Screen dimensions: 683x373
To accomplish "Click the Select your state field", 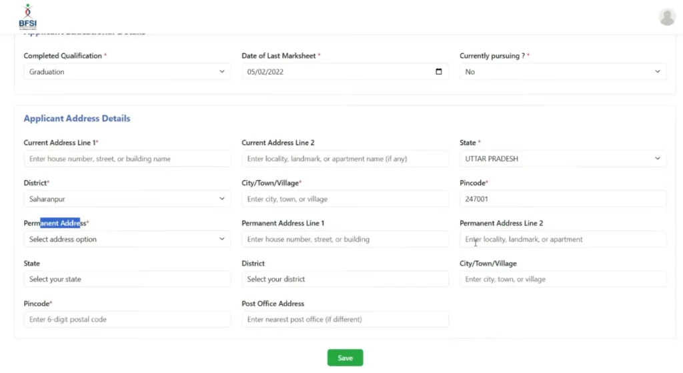I will pos(127,279).
